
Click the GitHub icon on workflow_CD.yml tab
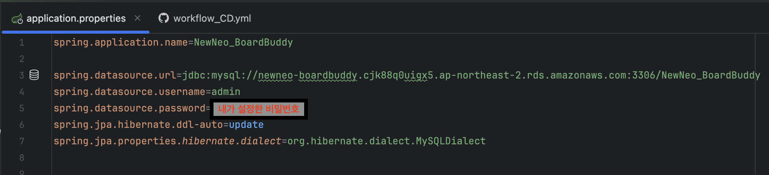(x=164, y=18)
